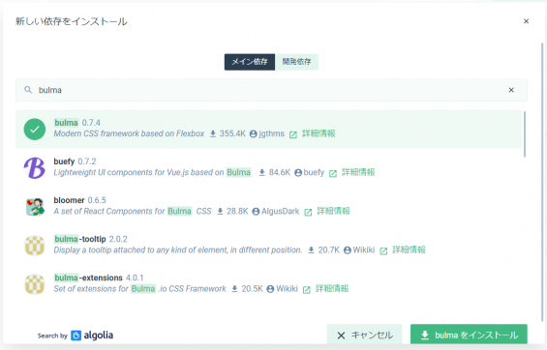Click external link icon in bulma-extensions row
The width and height of the screenshot is (547, 350).
click(306, 289)
